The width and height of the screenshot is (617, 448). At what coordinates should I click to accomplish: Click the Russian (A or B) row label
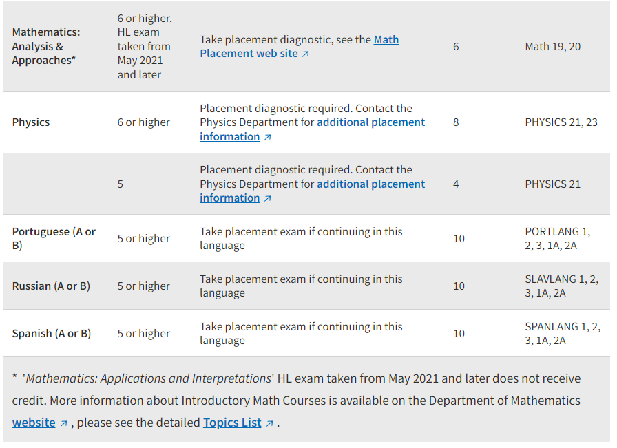(51, 286)
